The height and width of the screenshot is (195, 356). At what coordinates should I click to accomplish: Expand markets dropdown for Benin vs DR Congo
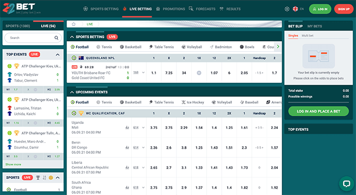point(143,148)
